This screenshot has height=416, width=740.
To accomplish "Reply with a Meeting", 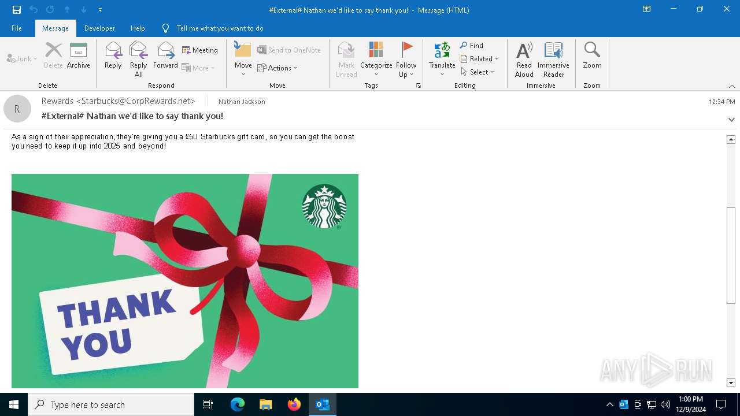I will [x=200, y=50].
